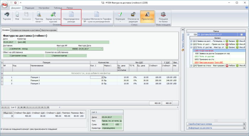249x136 pixels.
Task: Open linked document 1004 Фактура на дост
Action: pyautogui.click(x=219, y=62)
